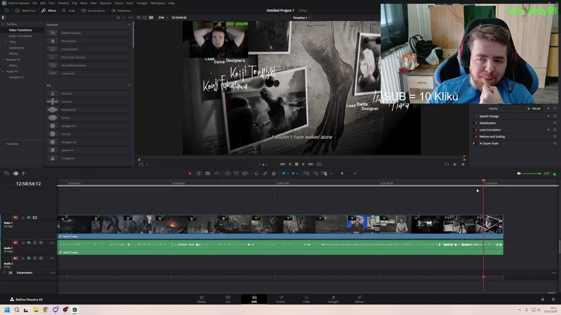The image size is (561, 315).
Task: Open the Keyframes panel
Action: (121, 10)
